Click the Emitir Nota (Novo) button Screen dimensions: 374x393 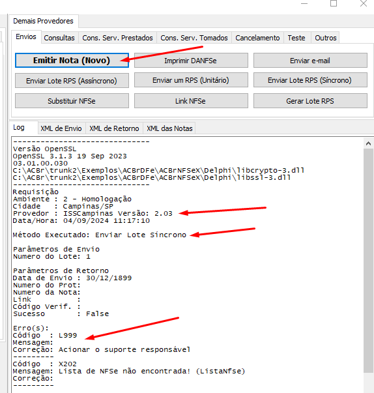72,61
